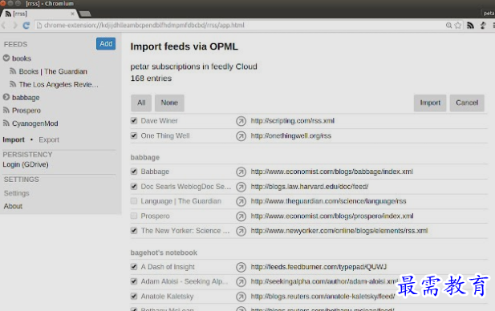Viewport: 495px width, 311px height.
Task: Open the Dave Winer feed link arrow
Action: coord(241,121)
